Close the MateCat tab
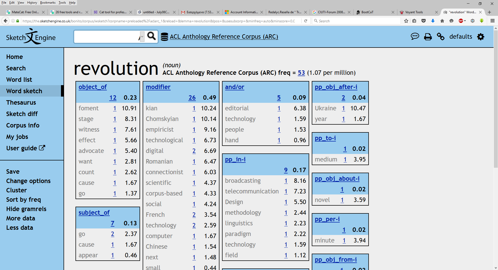 coord(43,12)
